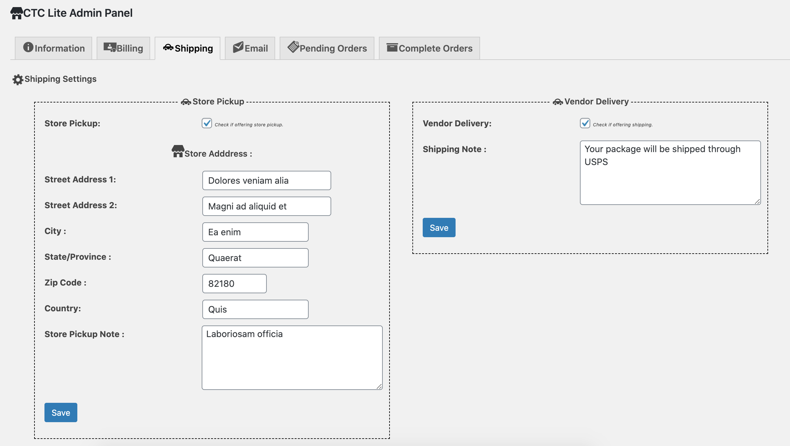Viewport: 790px width, 446px height.
Task: Click into the Shipping Note textarea
Action: (670, 173)
